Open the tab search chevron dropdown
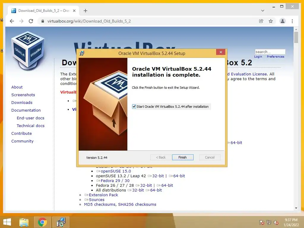 coord(263,11)
